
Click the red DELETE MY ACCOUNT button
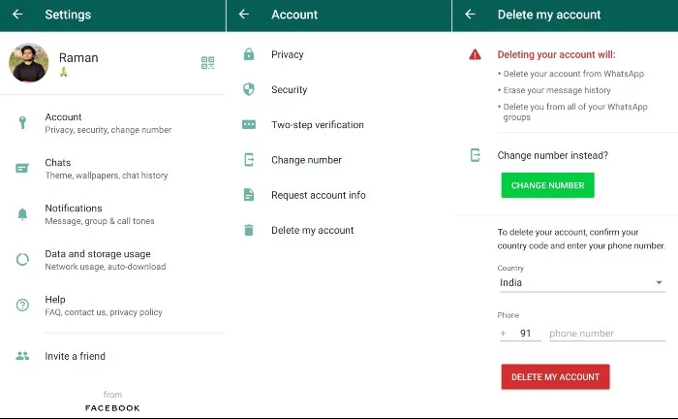(555, 376)
